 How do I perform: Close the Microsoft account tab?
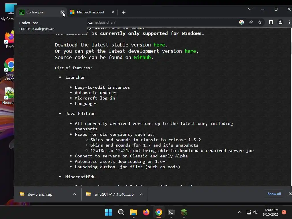click(113, 12)
